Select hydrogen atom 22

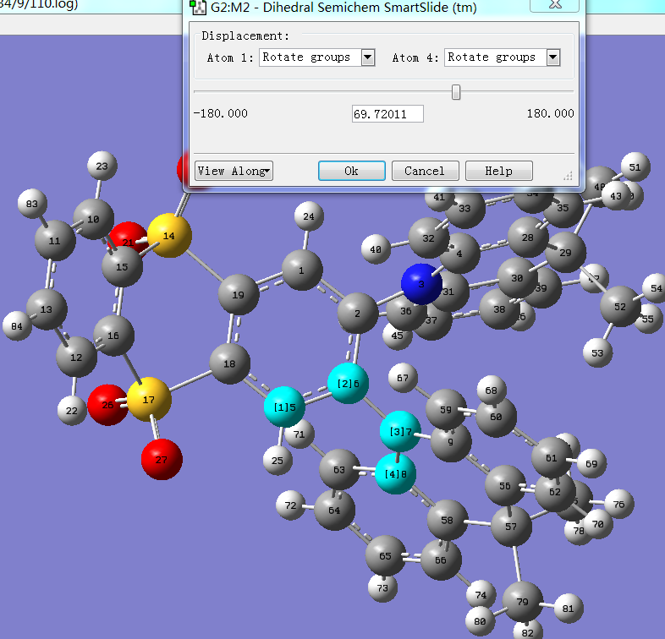pos(72,410)
